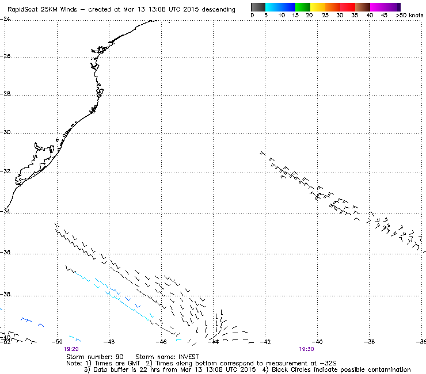Click the longitude axis label '-38' at the bottom

pyautogui.click(x=369, y=342)
